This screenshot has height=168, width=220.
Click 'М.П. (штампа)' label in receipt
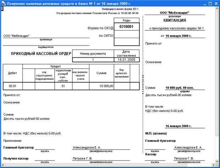click(156, 133)
